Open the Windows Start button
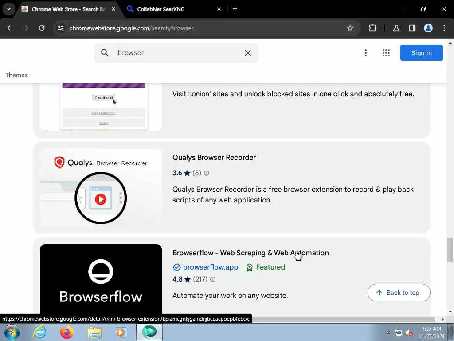This screenshot has height=341, width=454. 12,332
